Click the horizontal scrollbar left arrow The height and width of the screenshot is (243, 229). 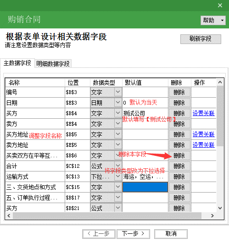(x=9, y=215)
